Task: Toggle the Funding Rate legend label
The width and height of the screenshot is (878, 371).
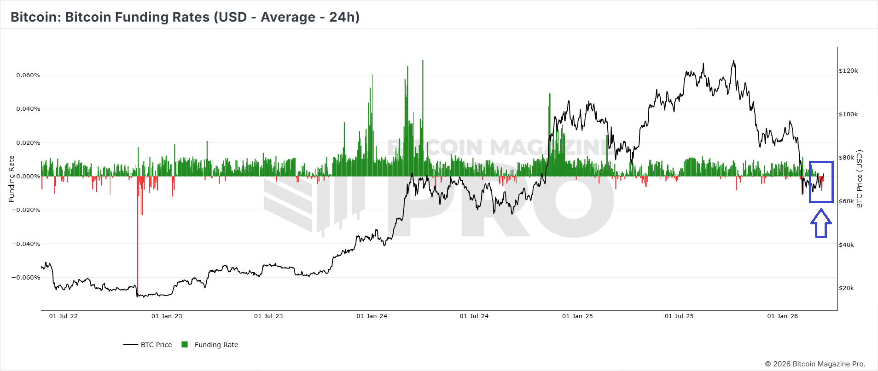Action: 216,345
